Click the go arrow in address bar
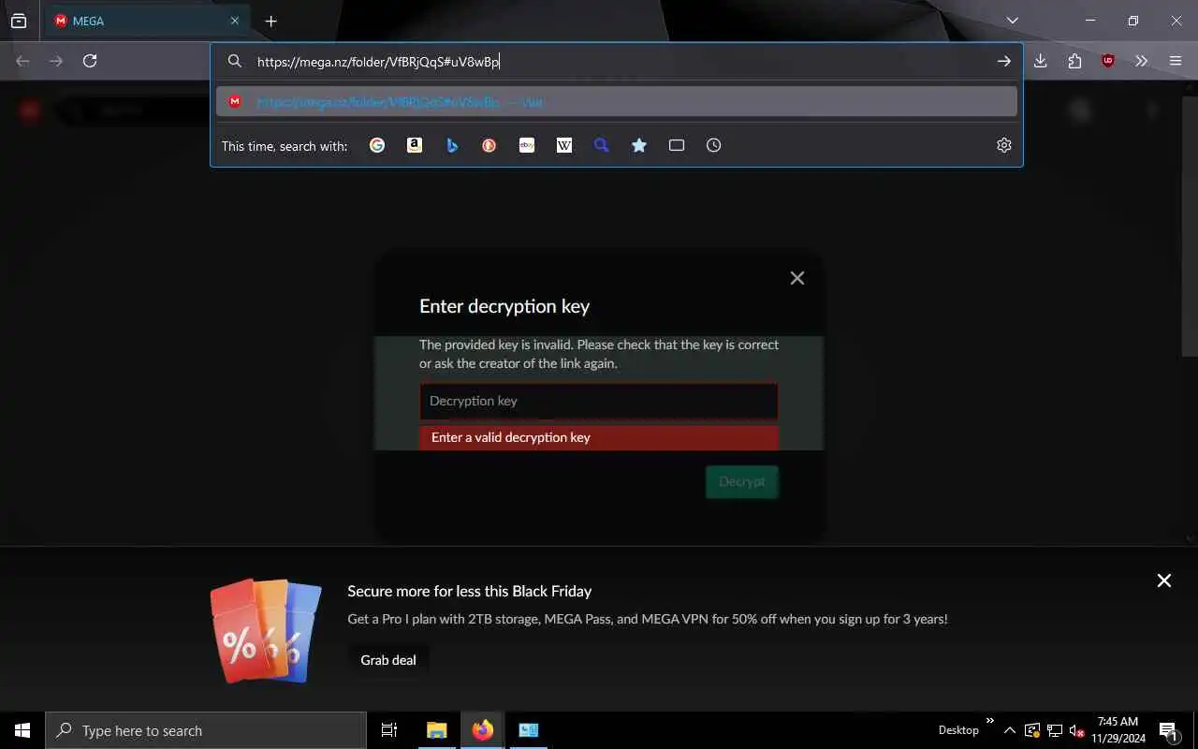The image size is (1198, 749). pyautogui.click(x=1003, y=61)
